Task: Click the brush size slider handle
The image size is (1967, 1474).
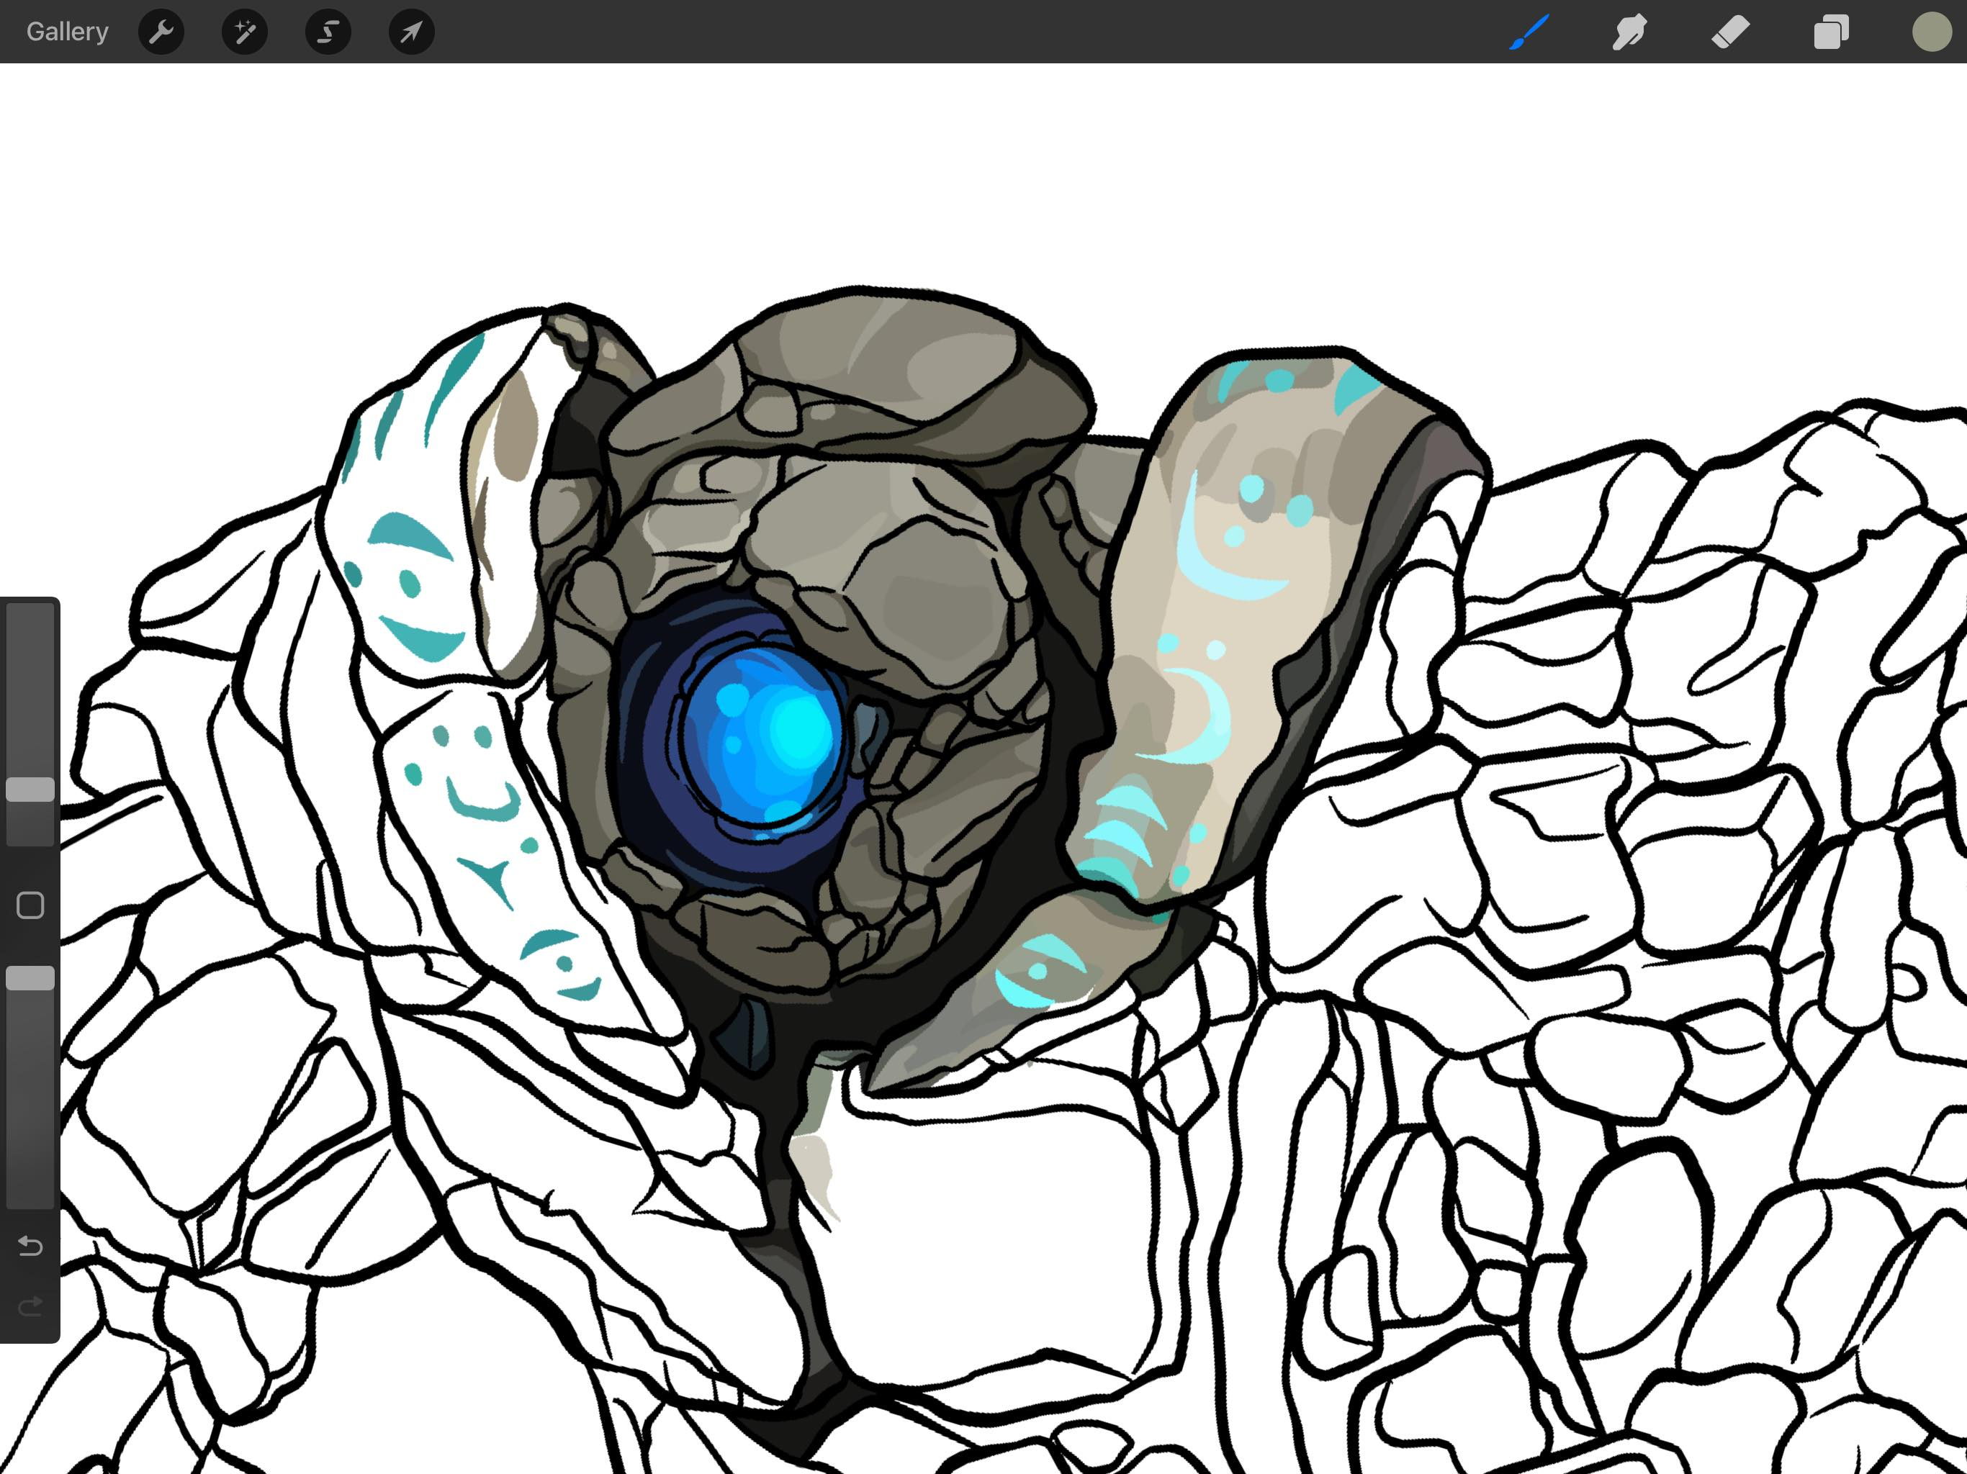Action: (30, 790)
